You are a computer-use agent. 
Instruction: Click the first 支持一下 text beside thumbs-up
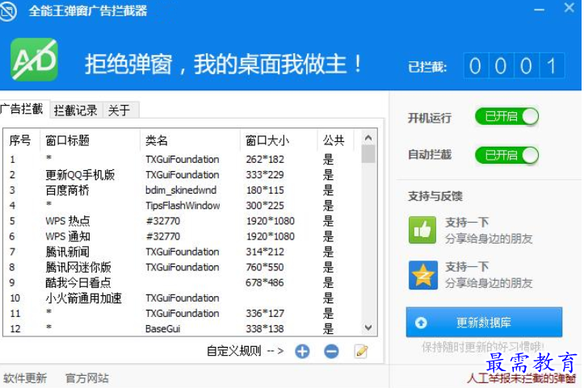pos(467,223)
